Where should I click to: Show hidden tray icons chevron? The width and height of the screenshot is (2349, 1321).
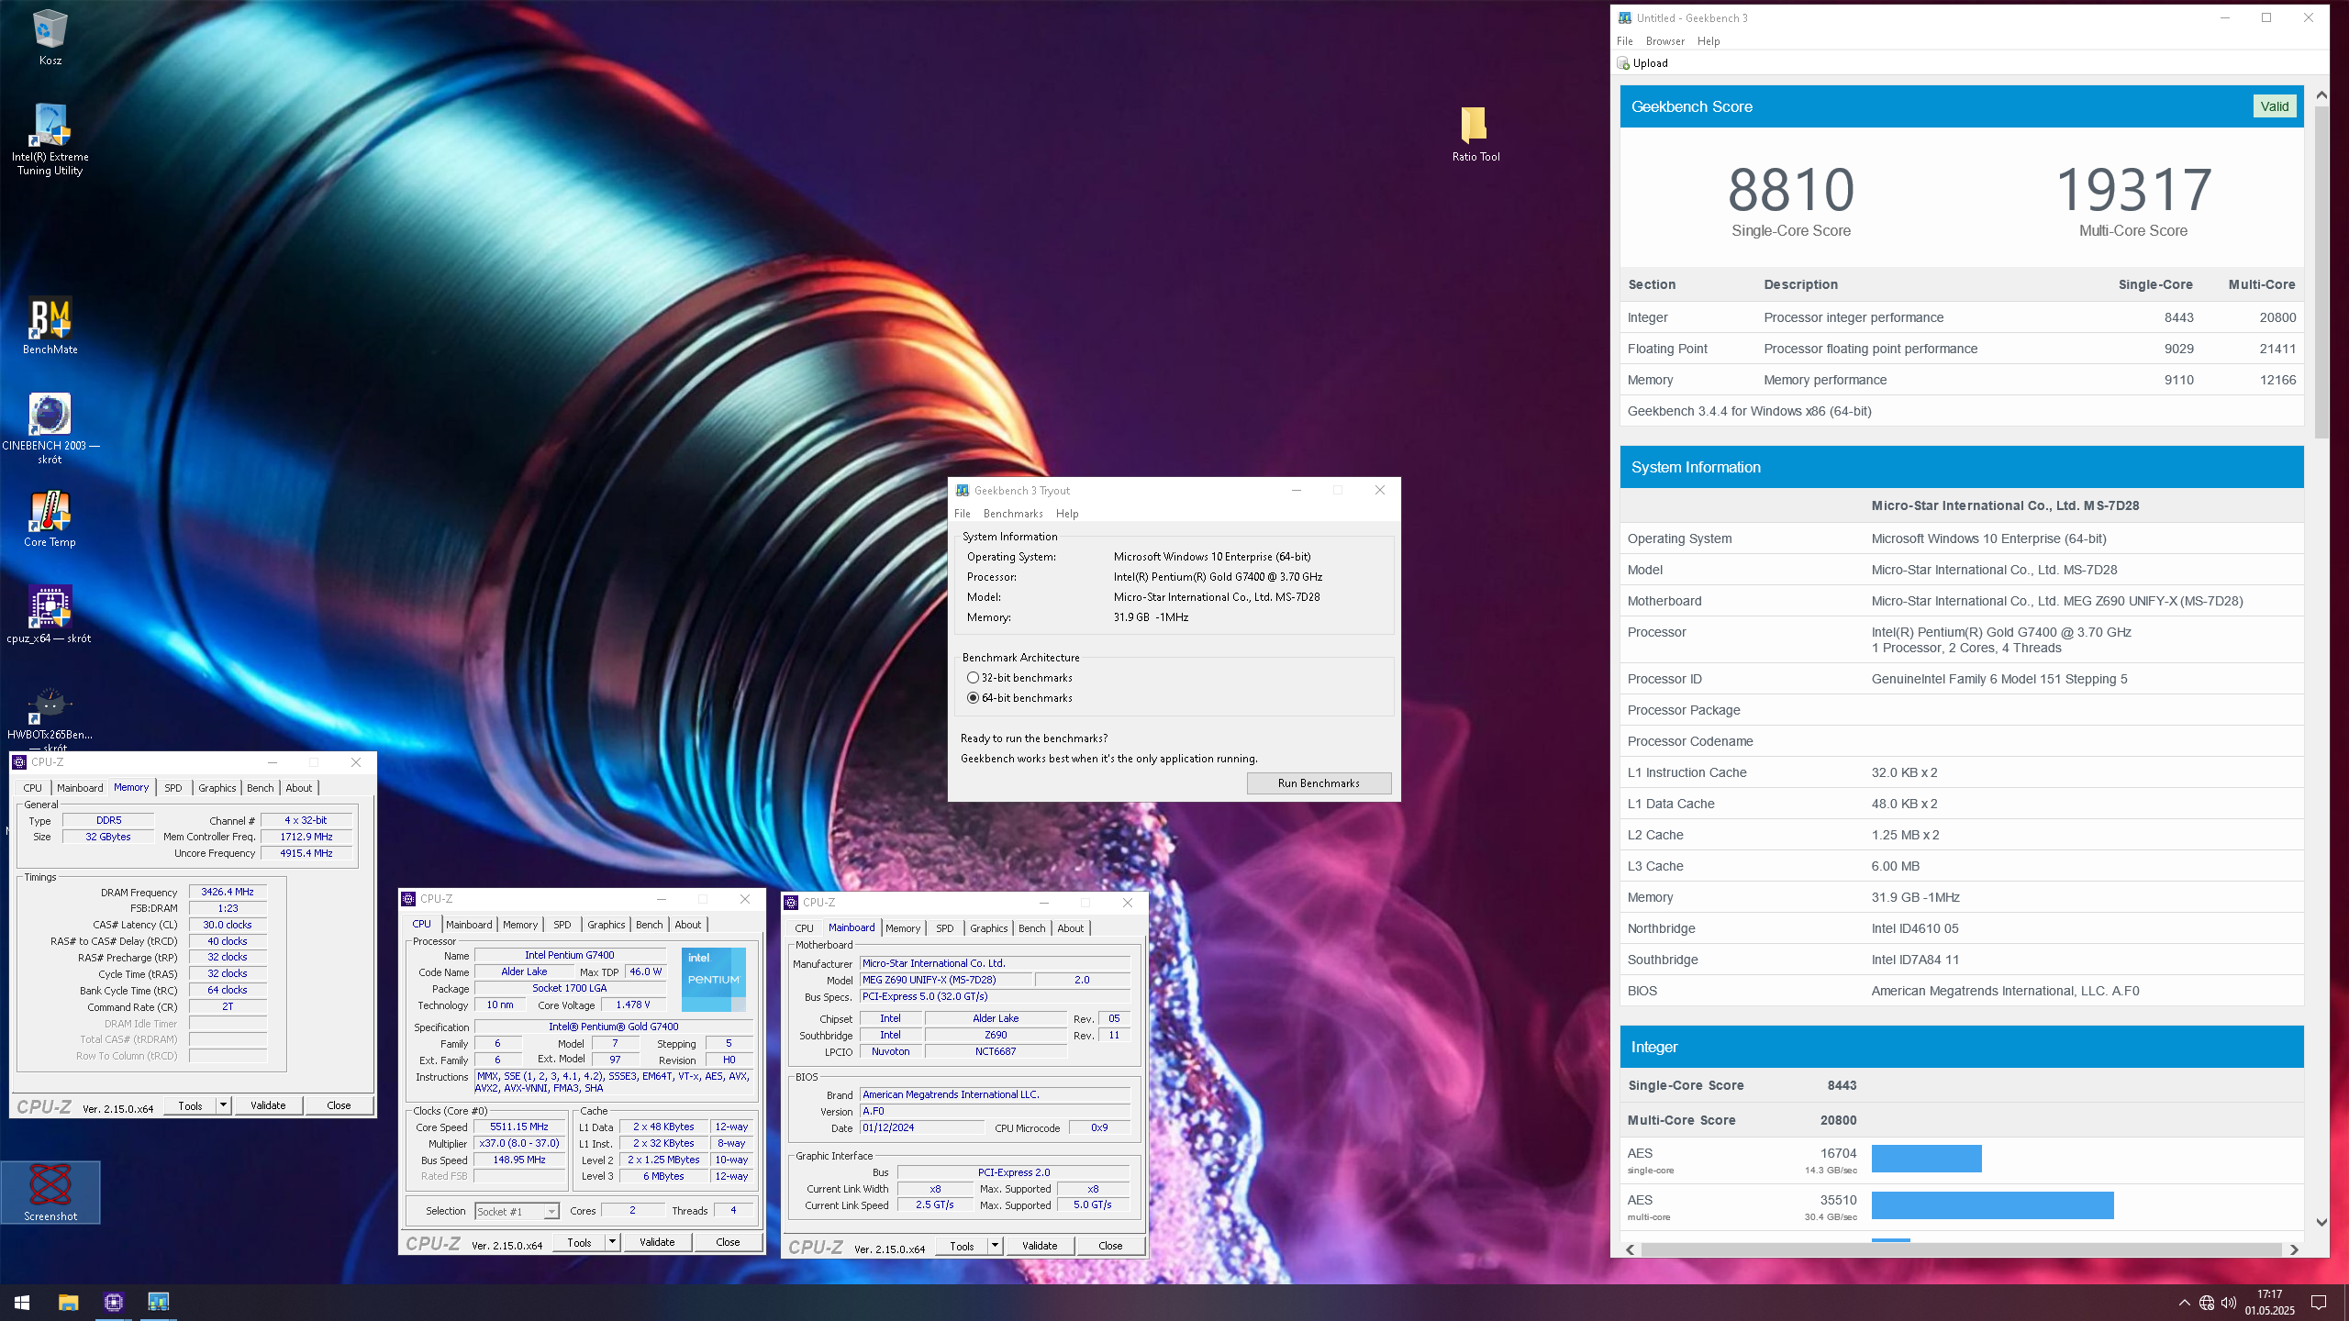pyautogui.click(x=2184, y=1303)
